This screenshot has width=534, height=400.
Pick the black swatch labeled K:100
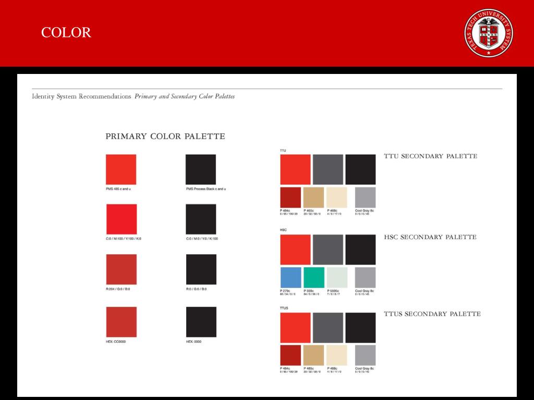click(x=201, y=219)
